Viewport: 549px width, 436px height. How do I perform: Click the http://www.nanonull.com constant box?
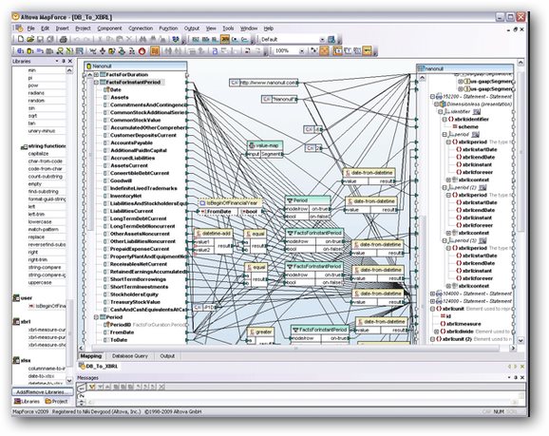[x=264, y=83]
